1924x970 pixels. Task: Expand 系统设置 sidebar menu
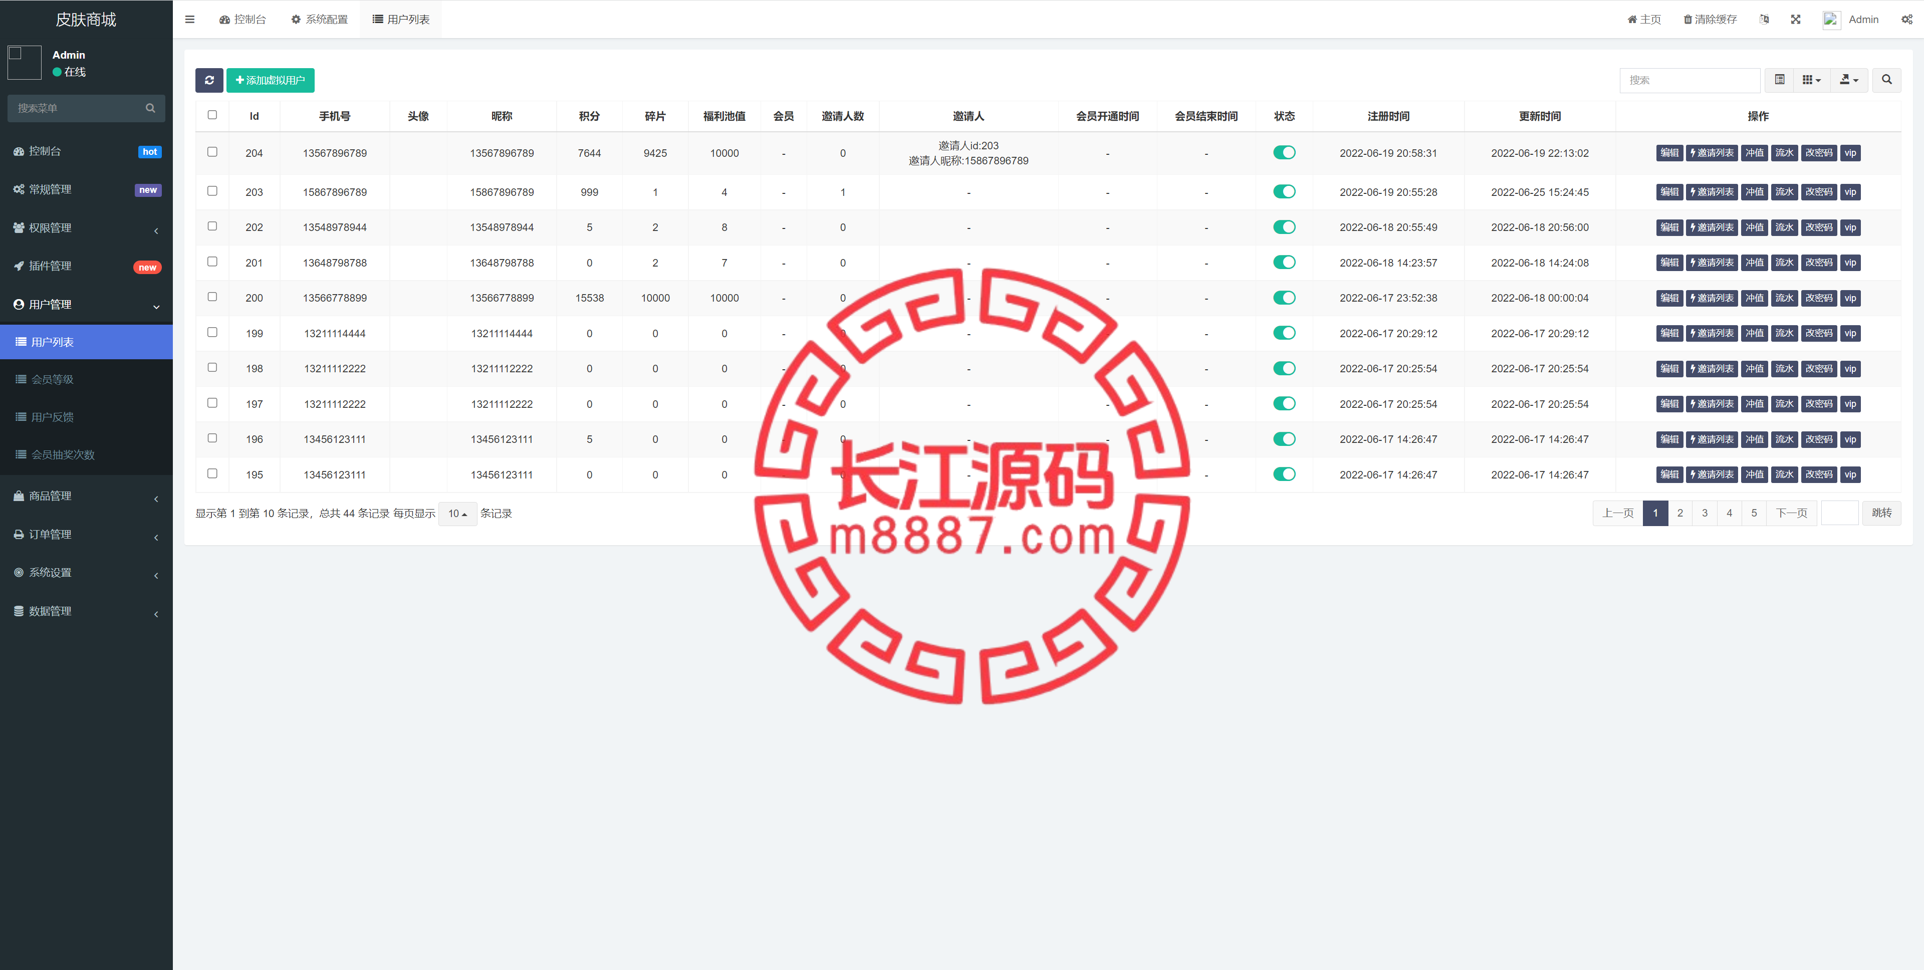click(86, 573)
